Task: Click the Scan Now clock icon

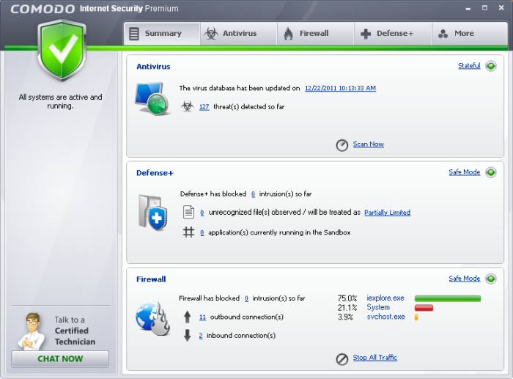Action: (342, 145)
